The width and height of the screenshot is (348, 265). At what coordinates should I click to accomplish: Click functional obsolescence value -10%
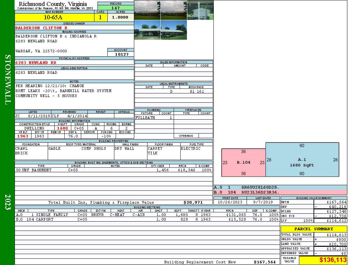pyautogui.click(x=106, y=136)
